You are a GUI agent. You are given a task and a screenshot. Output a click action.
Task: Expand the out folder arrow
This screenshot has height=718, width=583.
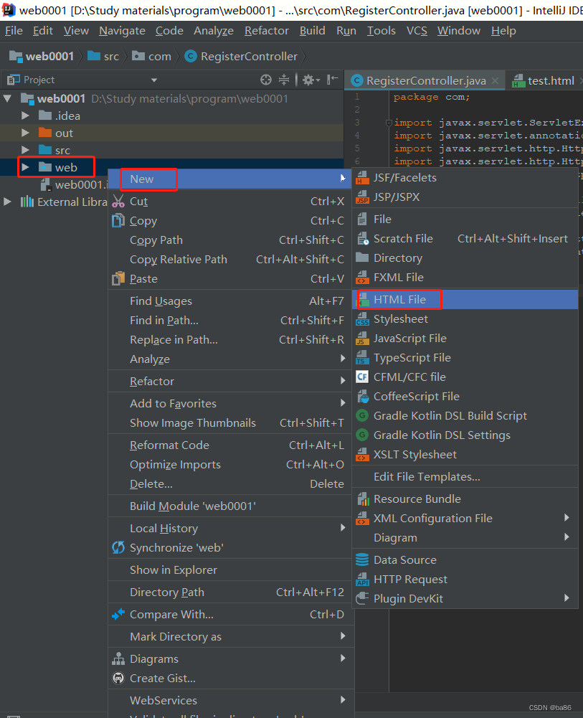[x=25, y=133]
